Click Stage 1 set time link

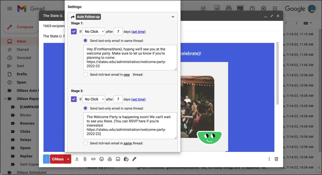point(138,32)
